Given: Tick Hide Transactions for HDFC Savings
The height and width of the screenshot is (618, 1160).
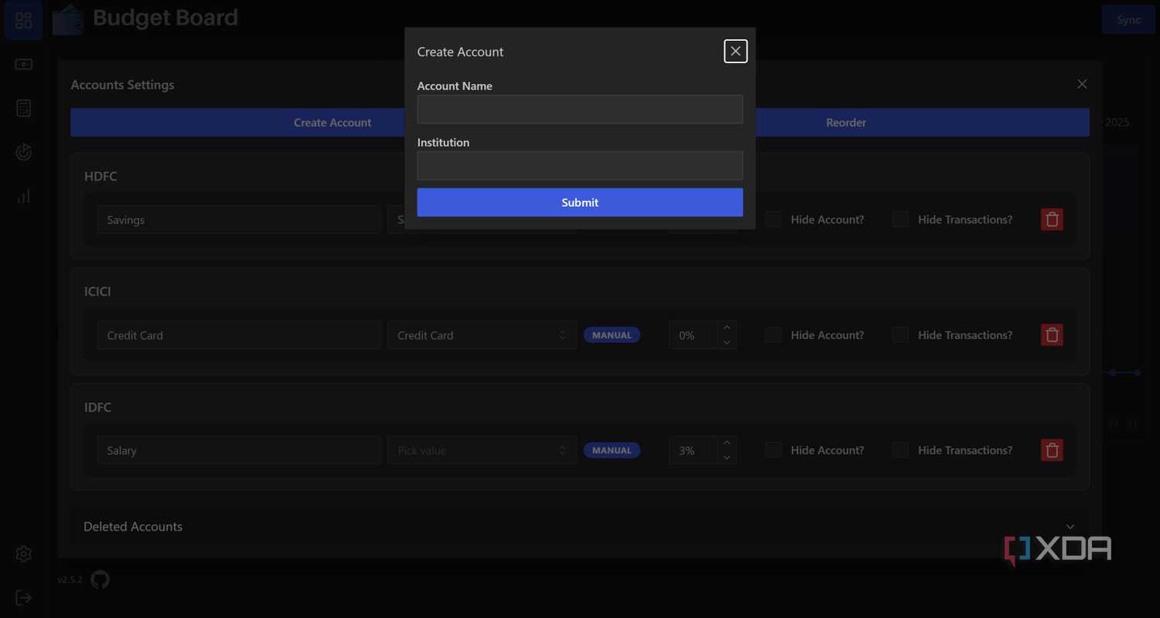Looking at the screenshot, I should tap(900, 219).
